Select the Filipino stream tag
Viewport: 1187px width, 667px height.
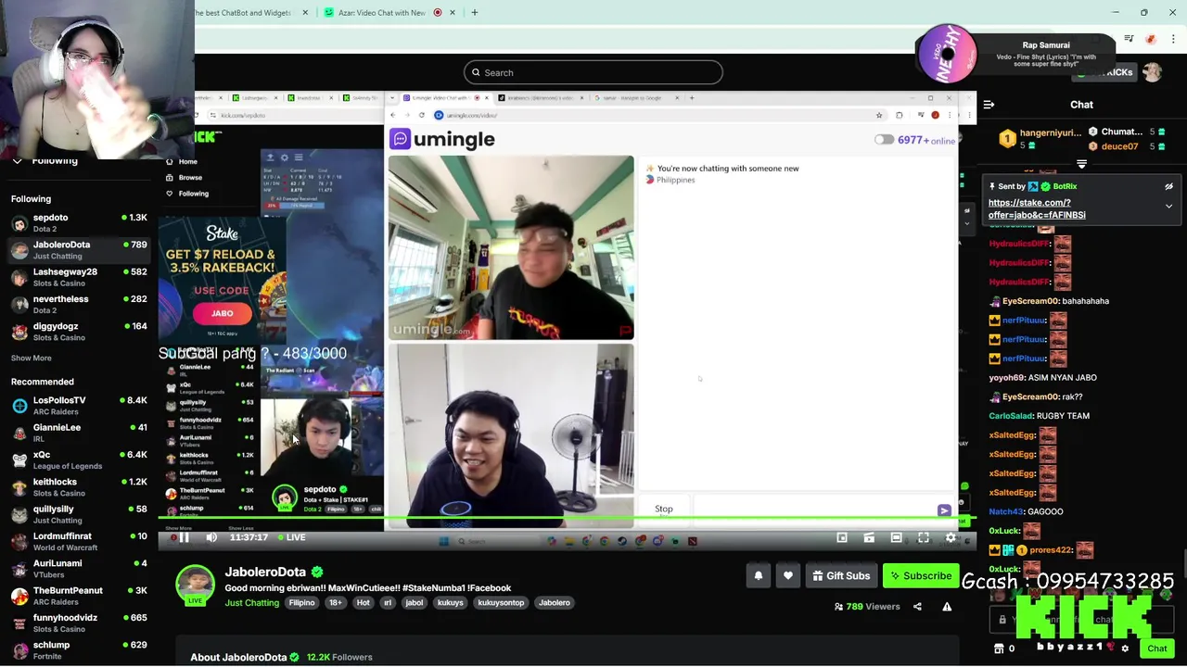(x=301, y=603)
